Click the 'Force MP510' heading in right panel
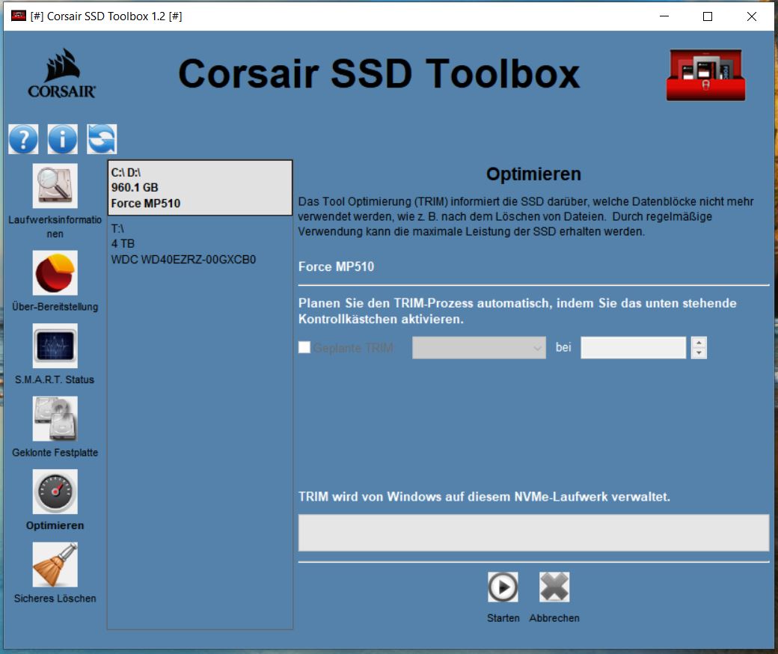Screen dimensions: 778x654 (x=336, y=266)
